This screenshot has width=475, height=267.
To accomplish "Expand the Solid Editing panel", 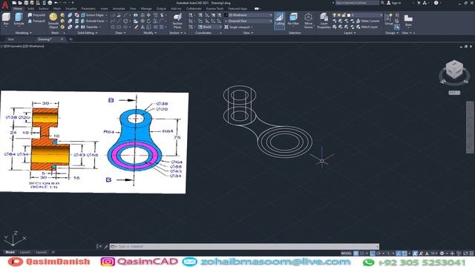I will [x=88, y=33].
